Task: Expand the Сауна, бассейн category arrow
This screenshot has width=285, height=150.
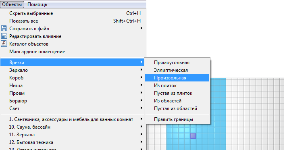Action: coord(141,126)
